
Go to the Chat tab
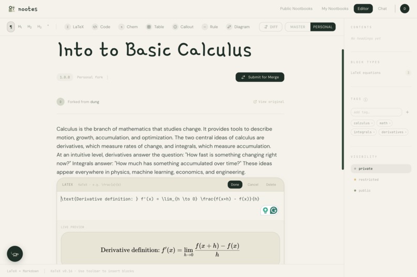click(x=382, y=8)
